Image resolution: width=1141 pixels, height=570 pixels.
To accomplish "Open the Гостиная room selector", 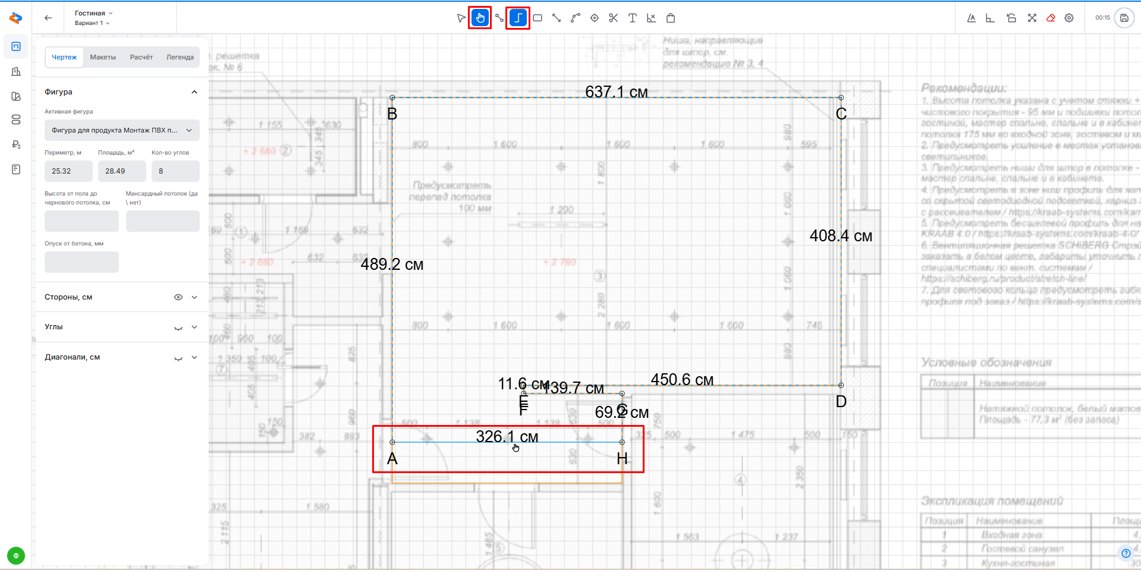I will (93, 13).
